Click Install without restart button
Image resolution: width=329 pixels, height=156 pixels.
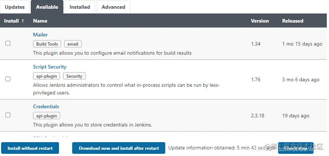pos(30,148)
